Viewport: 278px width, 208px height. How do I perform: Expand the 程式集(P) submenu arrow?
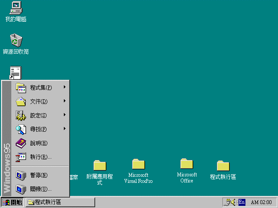[x=65, y=87]
